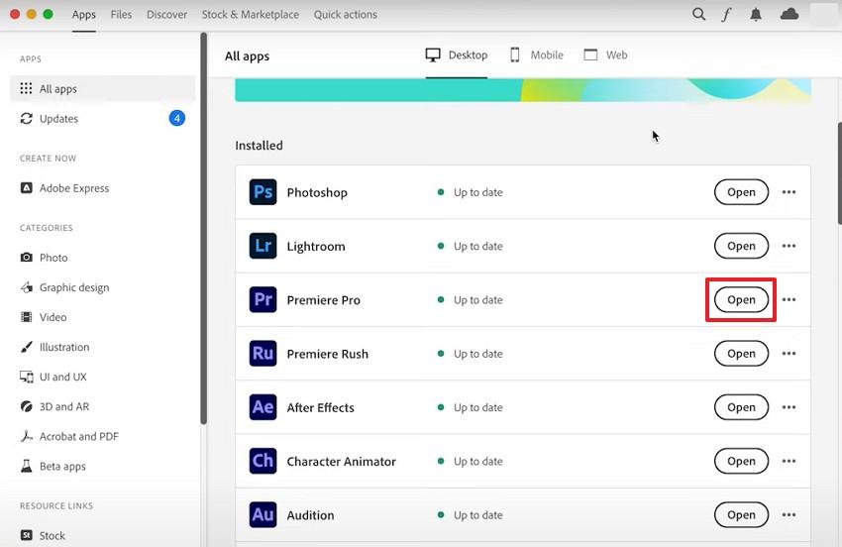This screenshot has width=842, height=547.
Task: Click the sidebar vertical scrollbar
Action: [x=203, y=228]
